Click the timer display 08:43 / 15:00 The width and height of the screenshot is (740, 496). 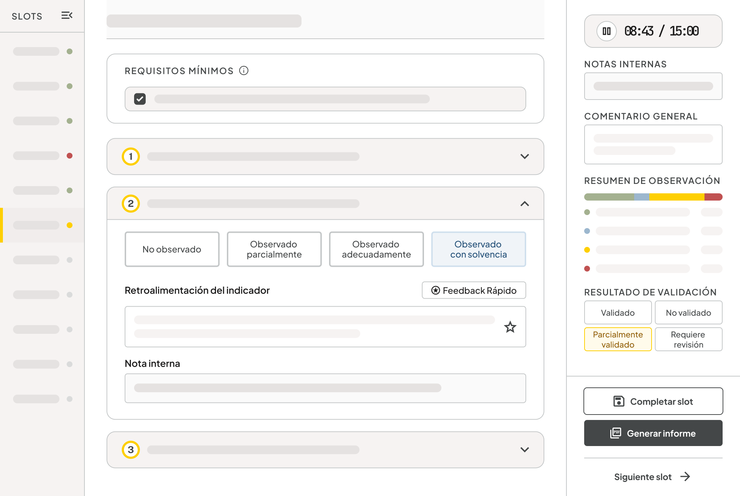(661, 31)
